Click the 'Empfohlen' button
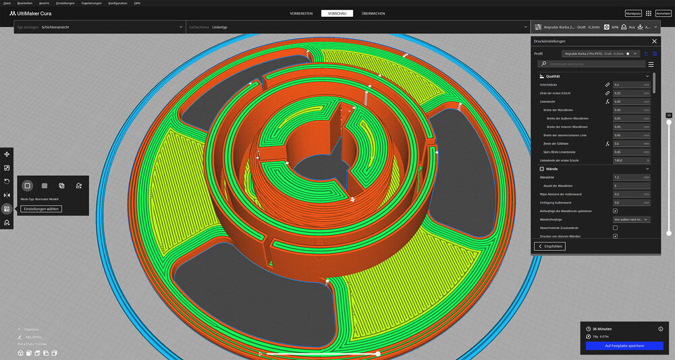Viewport: 675px width, 360px height. [x=550, y=246]
